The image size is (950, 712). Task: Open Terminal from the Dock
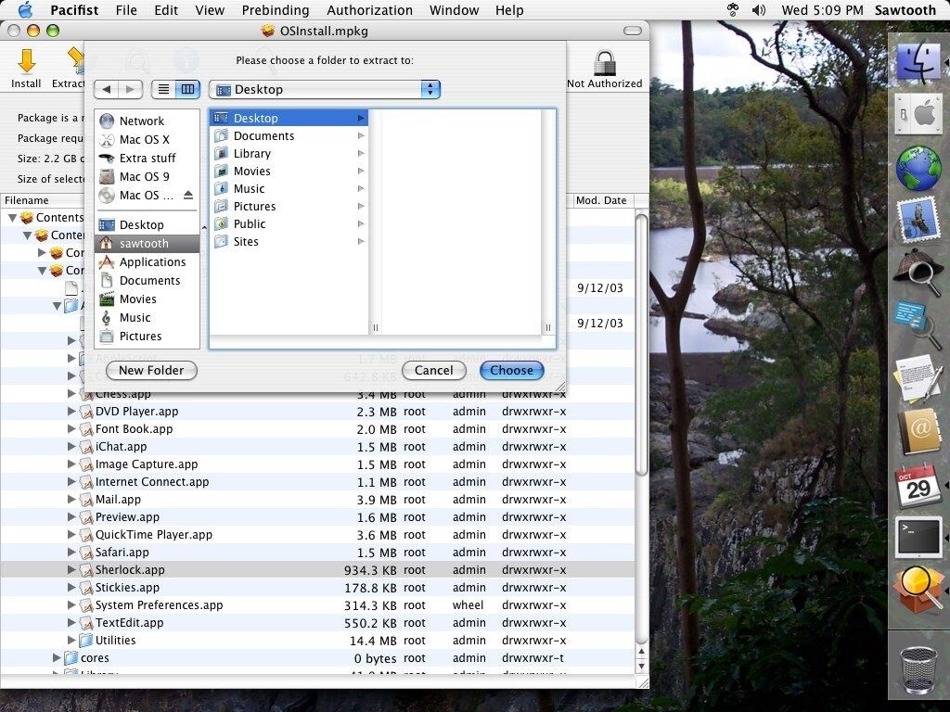click(918, 537)
